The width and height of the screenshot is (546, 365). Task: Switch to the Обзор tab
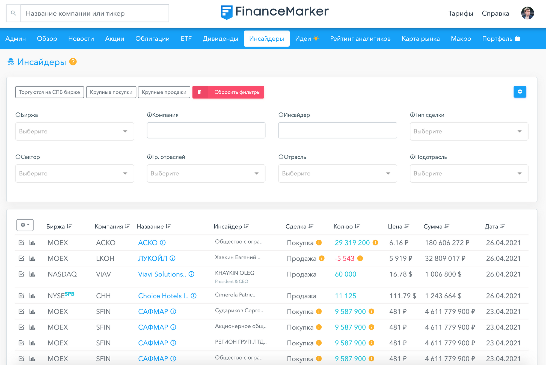47,38
